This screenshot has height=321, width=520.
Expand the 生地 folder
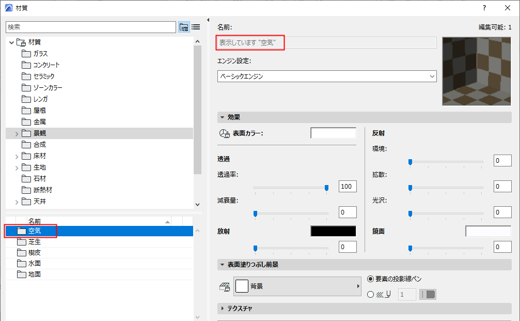click(x=17, y=168)
